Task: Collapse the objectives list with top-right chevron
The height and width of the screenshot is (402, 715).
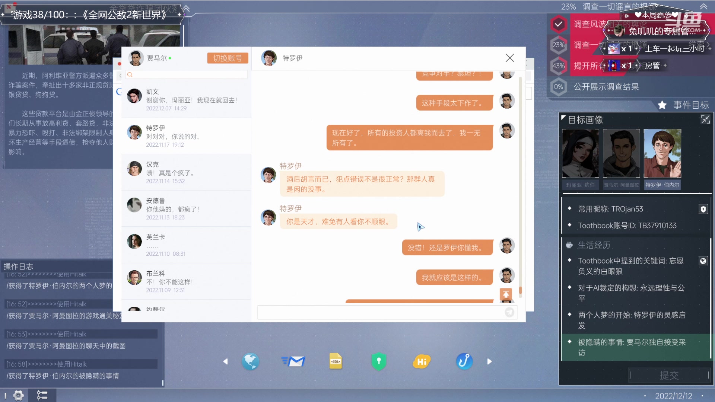Action: tap(703, 7)
